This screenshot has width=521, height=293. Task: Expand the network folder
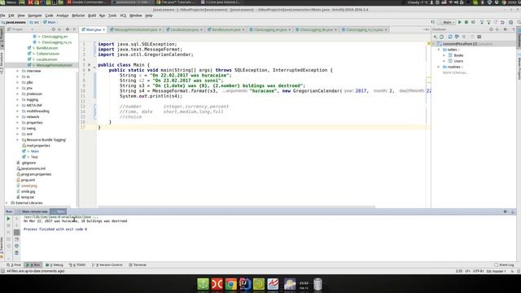click(18, 117)
